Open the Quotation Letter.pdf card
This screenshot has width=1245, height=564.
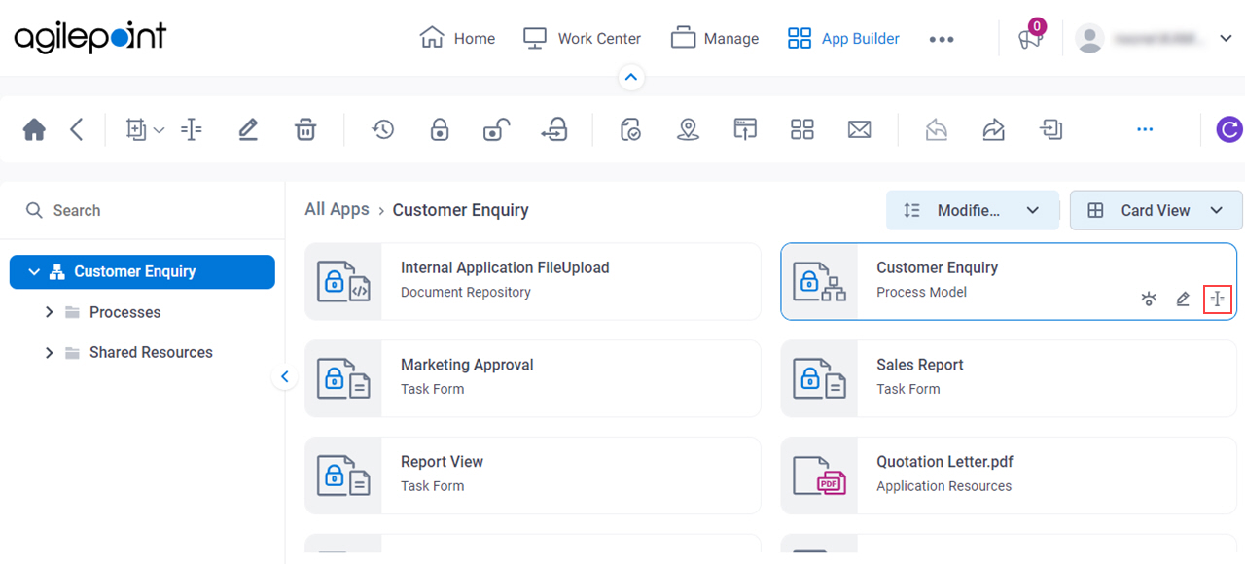coord(1009,476)
